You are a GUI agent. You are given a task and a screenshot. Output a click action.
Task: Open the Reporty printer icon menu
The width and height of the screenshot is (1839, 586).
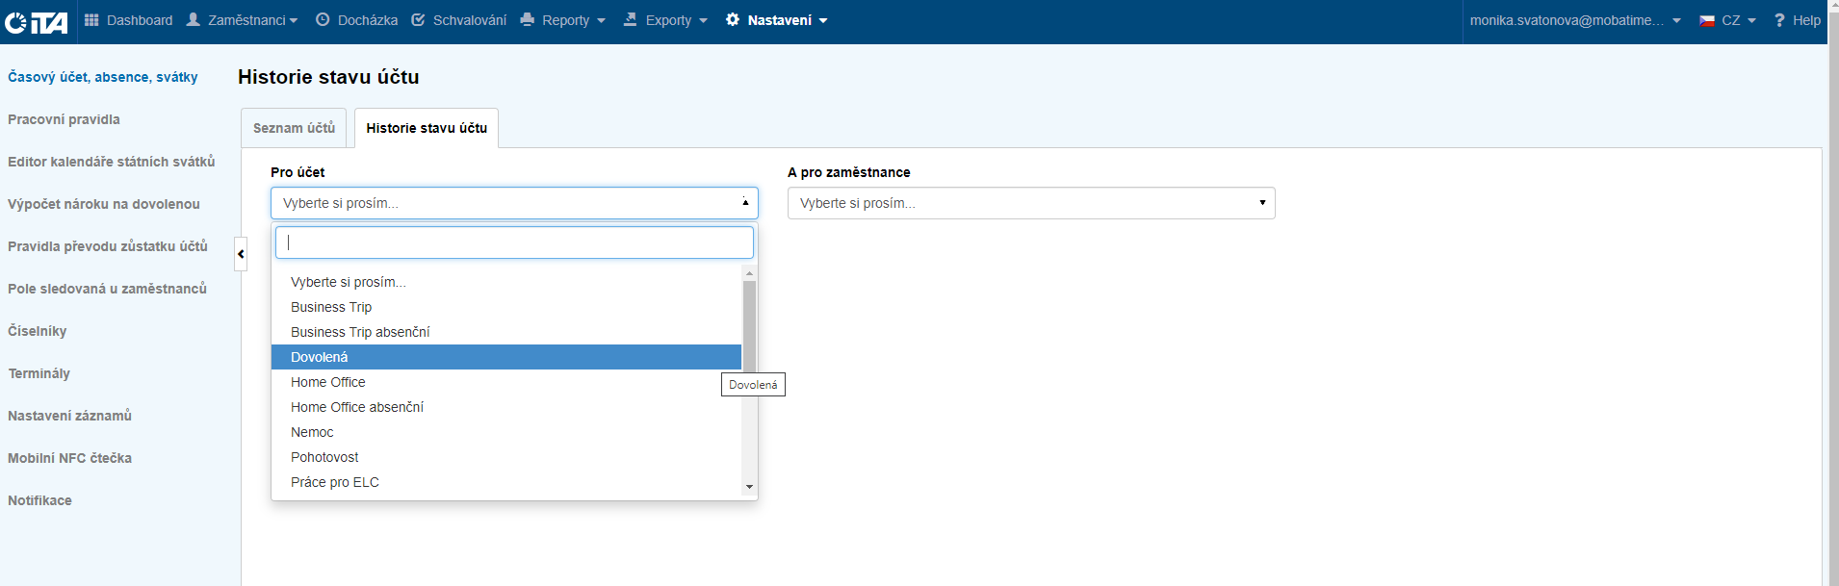(x=528, y=20)
